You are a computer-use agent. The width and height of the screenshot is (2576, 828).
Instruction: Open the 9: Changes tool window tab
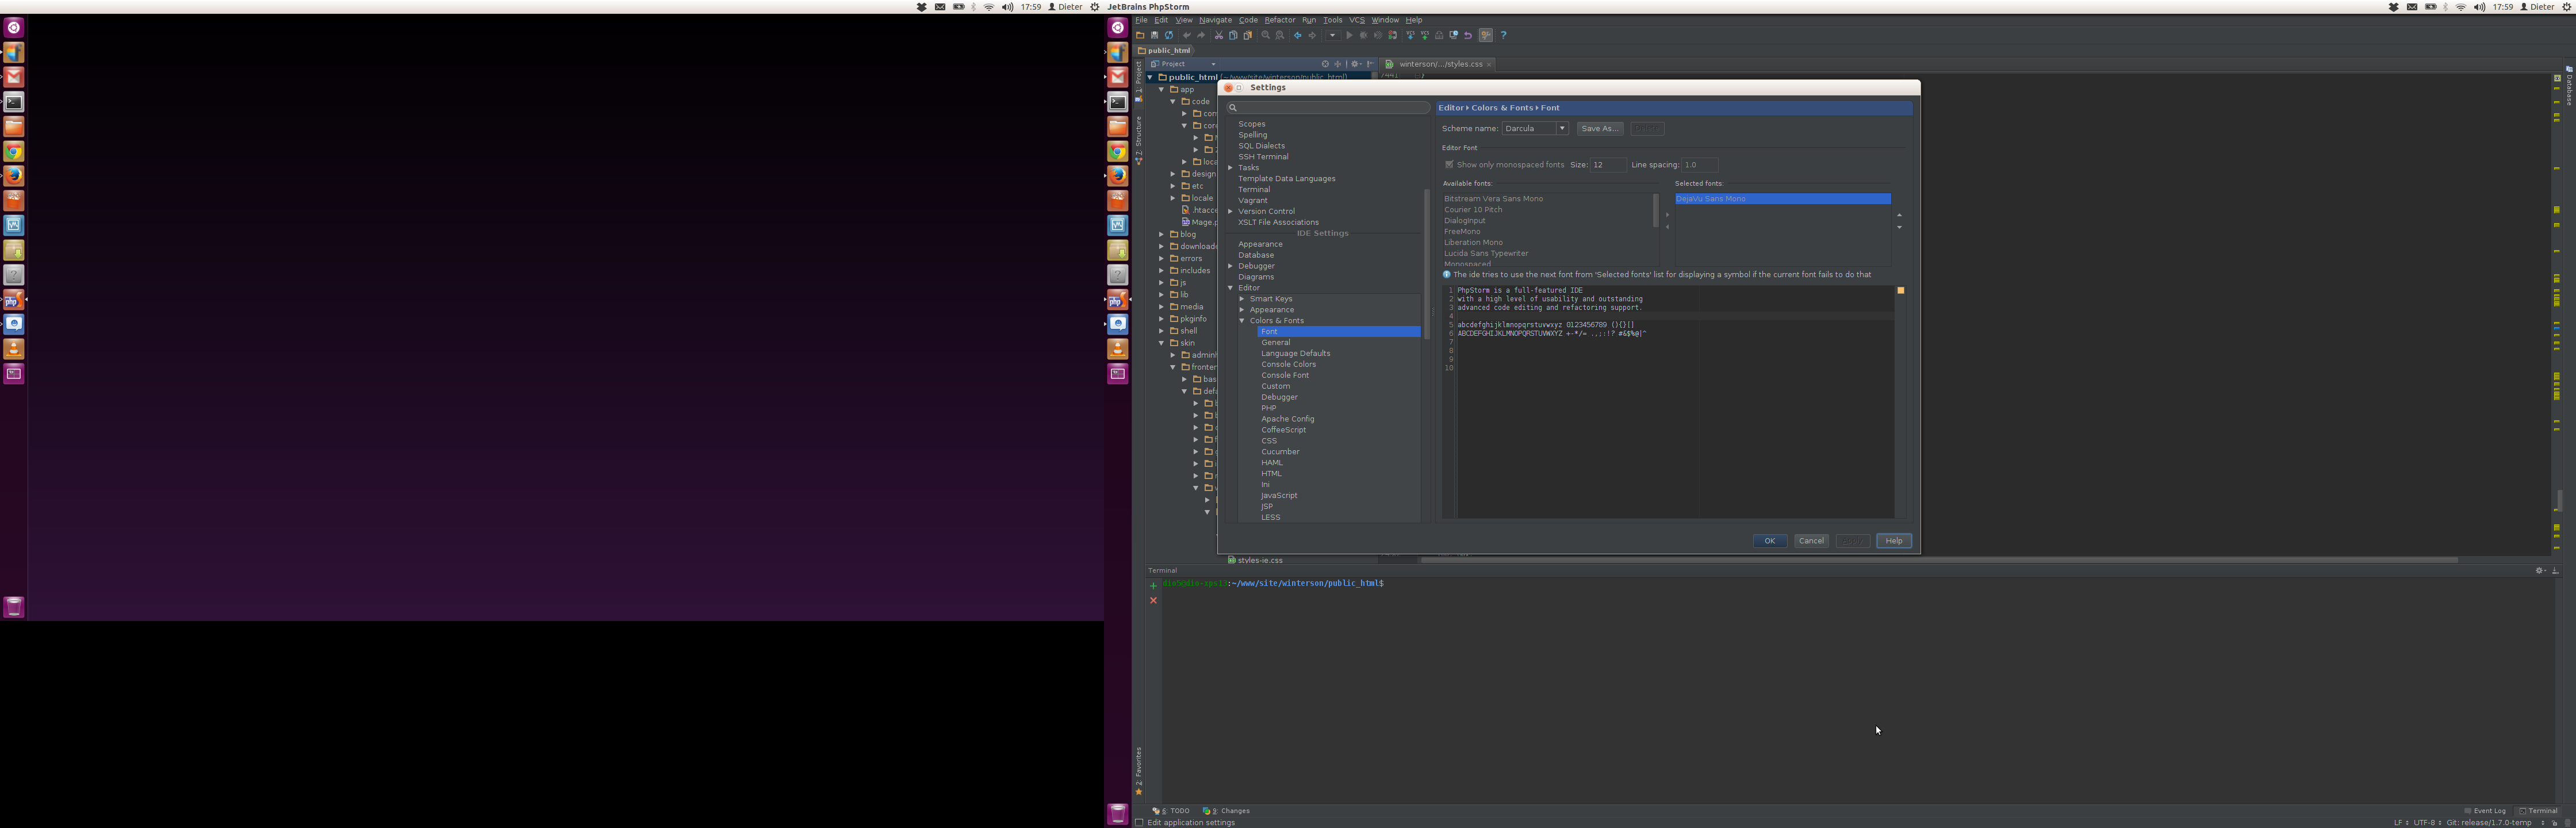point(1226,811)
